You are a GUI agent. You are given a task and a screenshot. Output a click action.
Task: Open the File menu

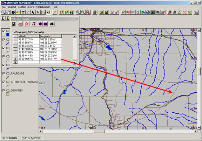(4, 7)
